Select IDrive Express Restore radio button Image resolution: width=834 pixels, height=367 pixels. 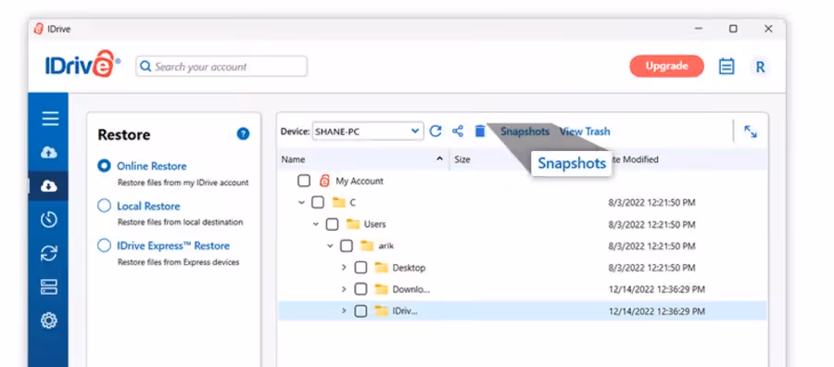[x=104, y=246]
